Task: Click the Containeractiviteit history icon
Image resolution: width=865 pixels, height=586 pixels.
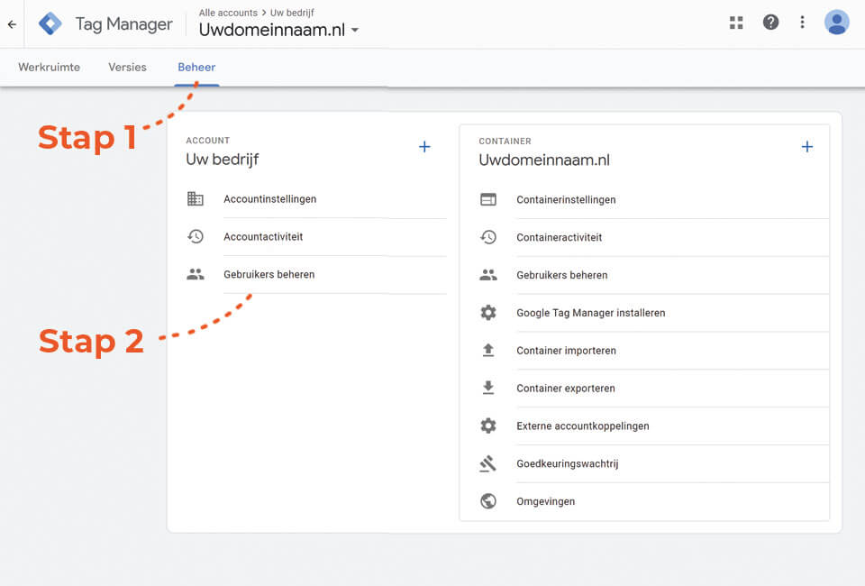Action: (x=488, y=237)
